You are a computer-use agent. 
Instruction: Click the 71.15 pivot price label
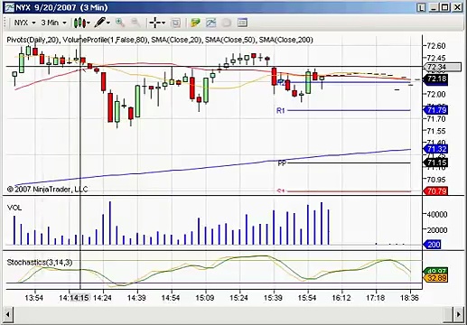[436, 162]
